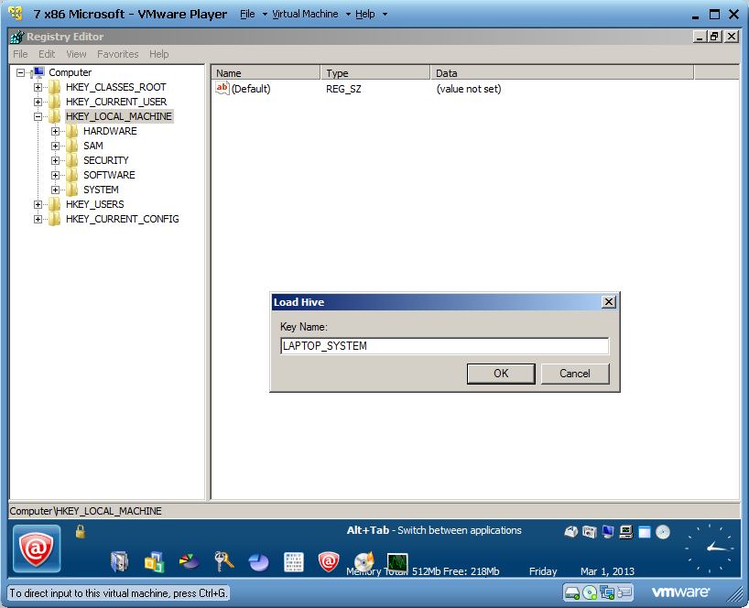
Task: Expand HKEY_CURRENT_CONFIG branch
Action: pyautogui.click(x=38, y=219)
